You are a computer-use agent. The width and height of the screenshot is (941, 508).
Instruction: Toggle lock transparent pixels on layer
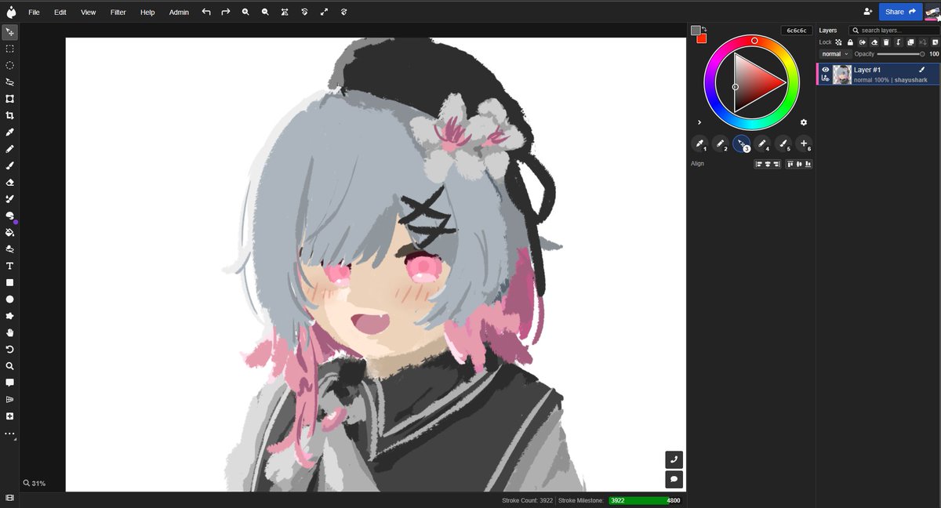pyautogui.click(x=838, y=42)
